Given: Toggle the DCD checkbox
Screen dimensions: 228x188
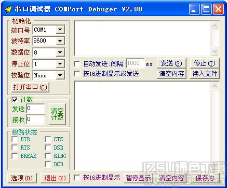Looking at the screenshot, I should point(48,164).
